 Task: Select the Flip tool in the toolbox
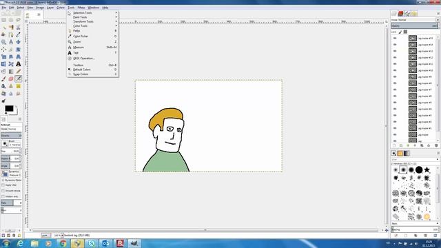click(x=3, y=64)
